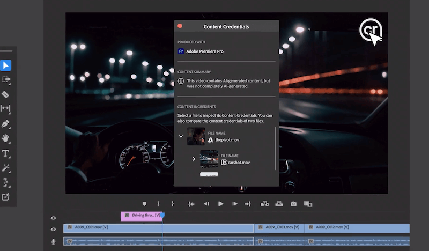
Task: Select the Pen tool
Action: (x=5, y=124)
